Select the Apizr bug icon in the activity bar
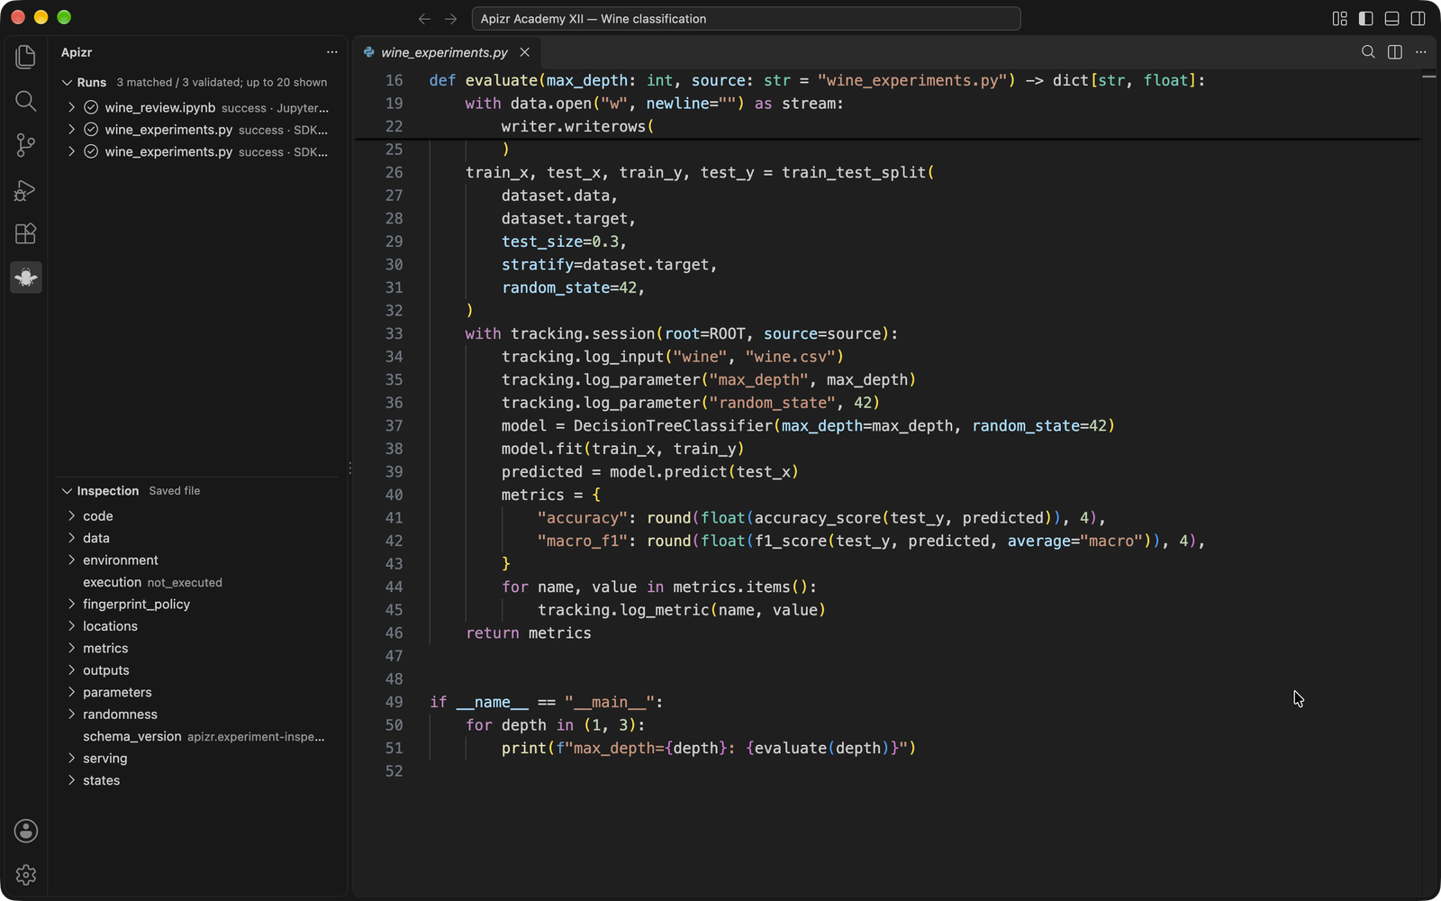The height and width of the screenshot is (901, 1441). point(25,278)
